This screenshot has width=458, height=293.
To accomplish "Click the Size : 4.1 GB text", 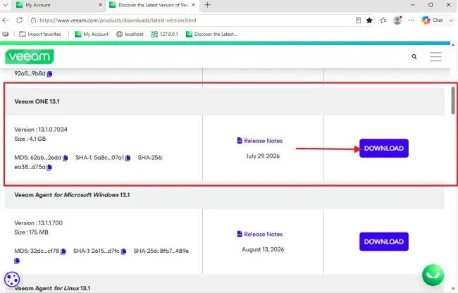I will click(30, 139).
